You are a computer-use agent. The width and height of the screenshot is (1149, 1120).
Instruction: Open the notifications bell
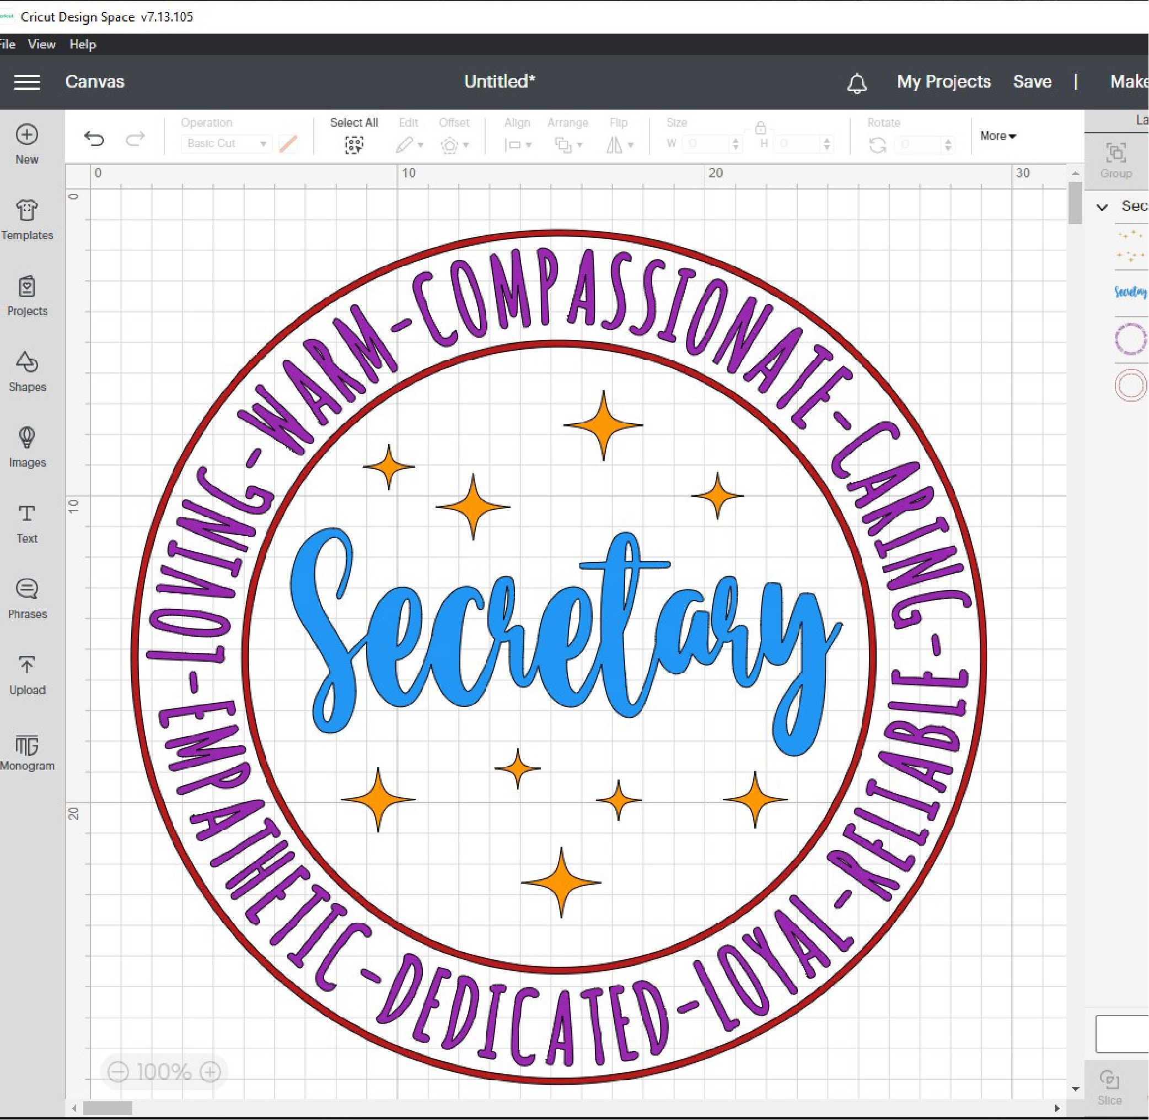point(858,82)
